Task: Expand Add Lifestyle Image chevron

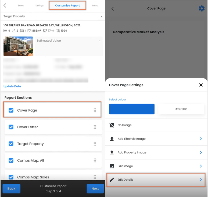Action: pos(201,139)
